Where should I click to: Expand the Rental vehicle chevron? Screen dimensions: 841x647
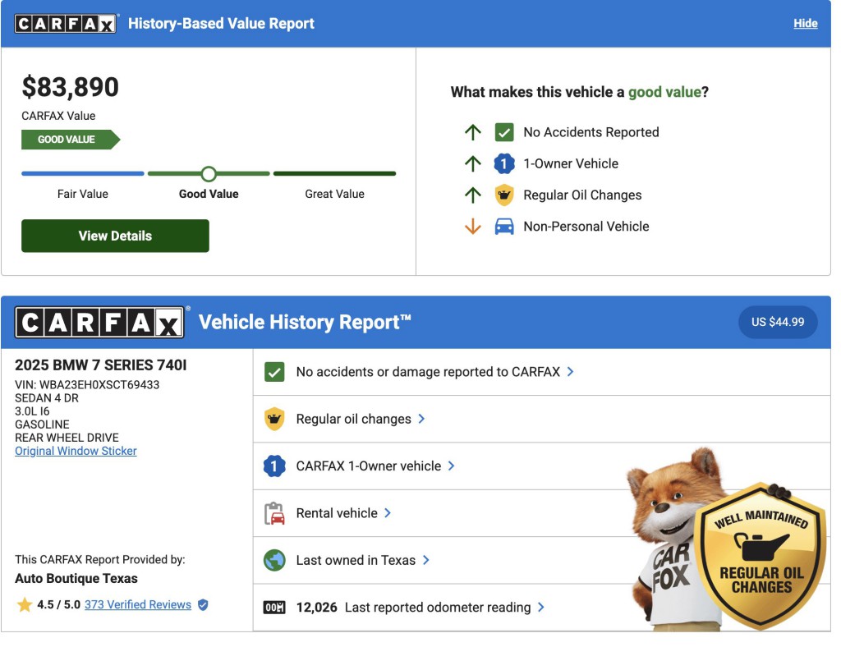[388, 513]
